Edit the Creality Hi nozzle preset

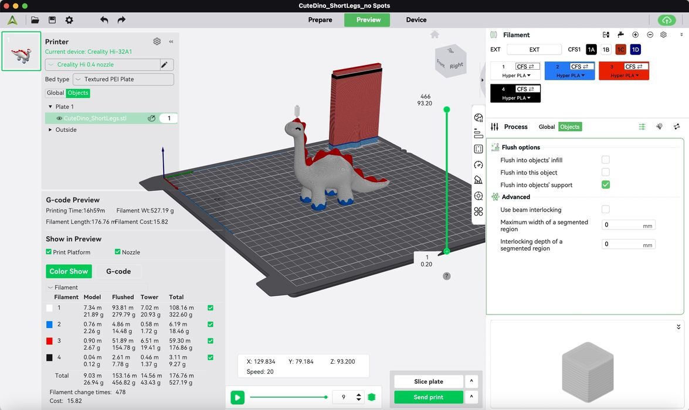[x=165, y=64]
